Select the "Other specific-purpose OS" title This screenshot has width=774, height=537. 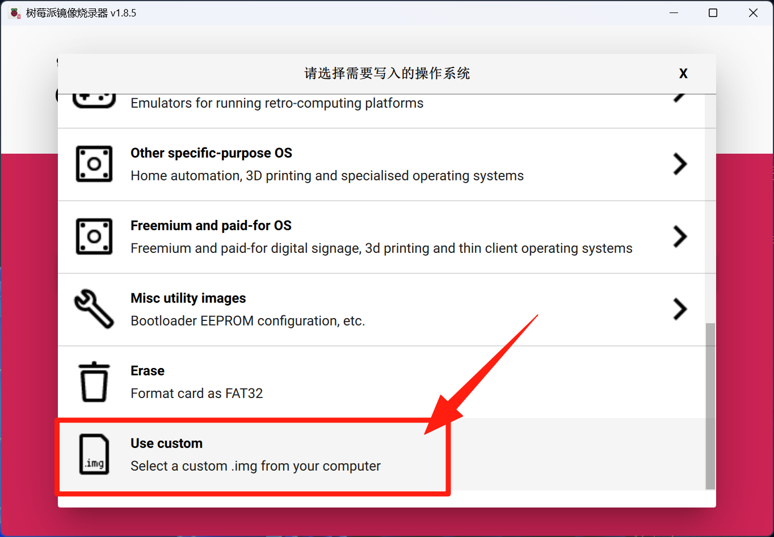click(211, 153)
